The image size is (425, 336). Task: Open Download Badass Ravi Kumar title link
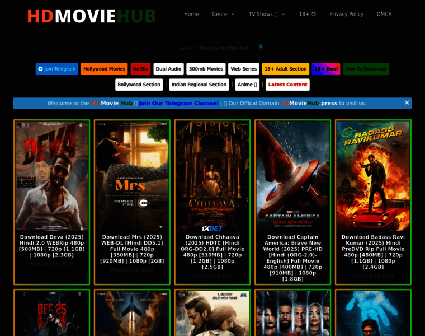click(373, 252)
